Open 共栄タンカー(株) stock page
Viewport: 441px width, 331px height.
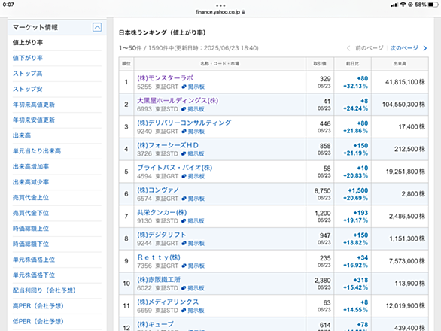[162, 212]
